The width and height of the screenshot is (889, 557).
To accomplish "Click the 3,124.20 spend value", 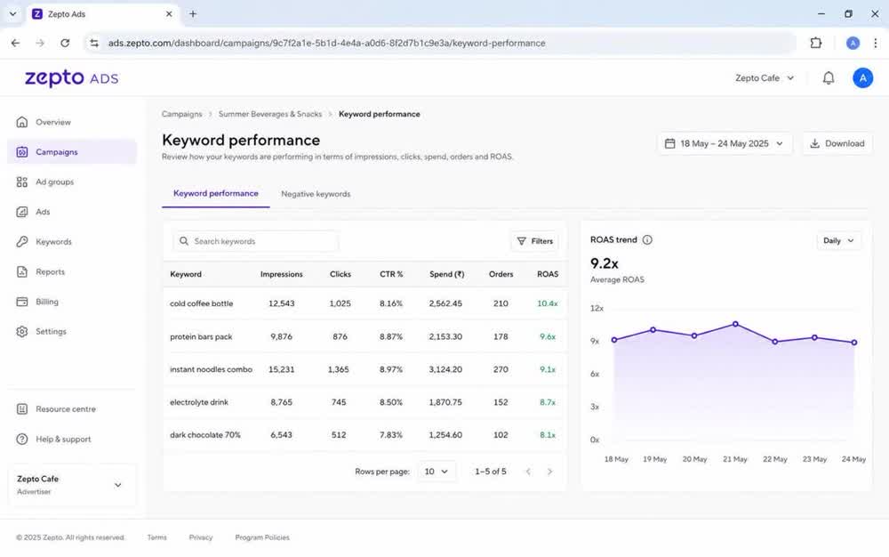I will pos(445,369).
